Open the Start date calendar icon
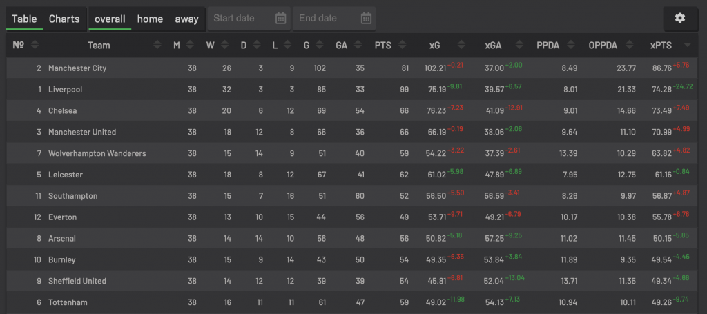 tap(280, 19)
